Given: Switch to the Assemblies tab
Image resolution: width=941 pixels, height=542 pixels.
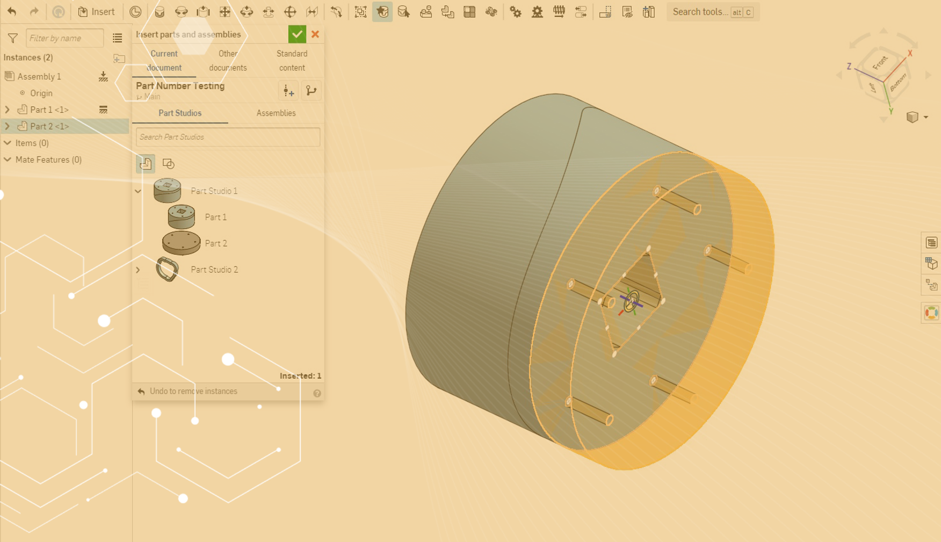Looking at the screenshot, I should pyautogui.click(x=276, y=113).
